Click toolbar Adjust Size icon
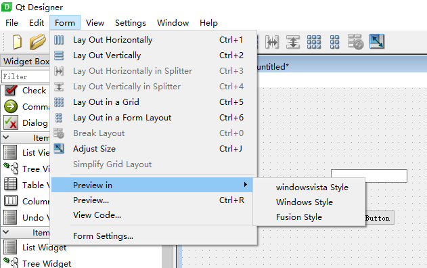Screen dimensions: 427x268 [377, 41]
